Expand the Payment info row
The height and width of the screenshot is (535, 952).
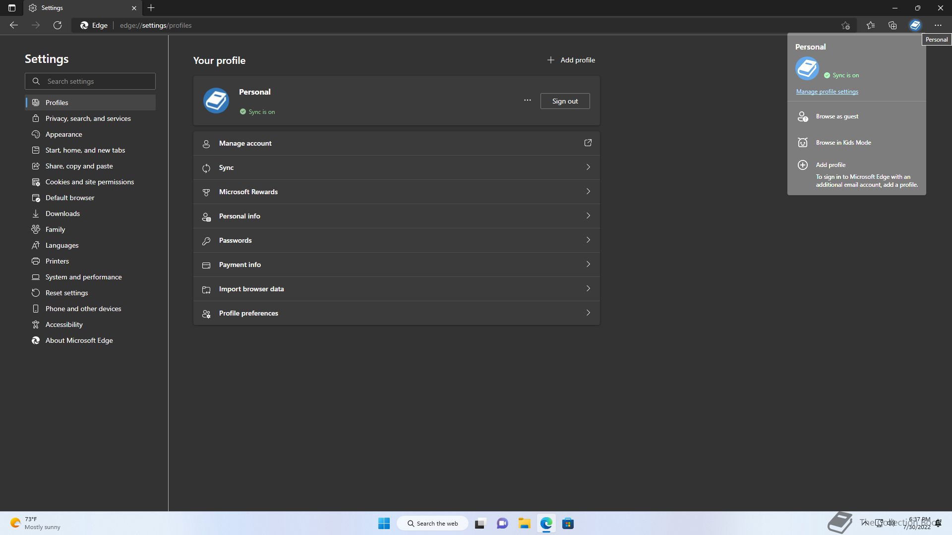tap(397, 265)
